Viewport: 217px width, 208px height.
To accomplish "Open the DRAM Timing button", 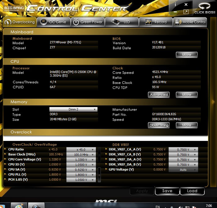I will (x=159, y=125).
